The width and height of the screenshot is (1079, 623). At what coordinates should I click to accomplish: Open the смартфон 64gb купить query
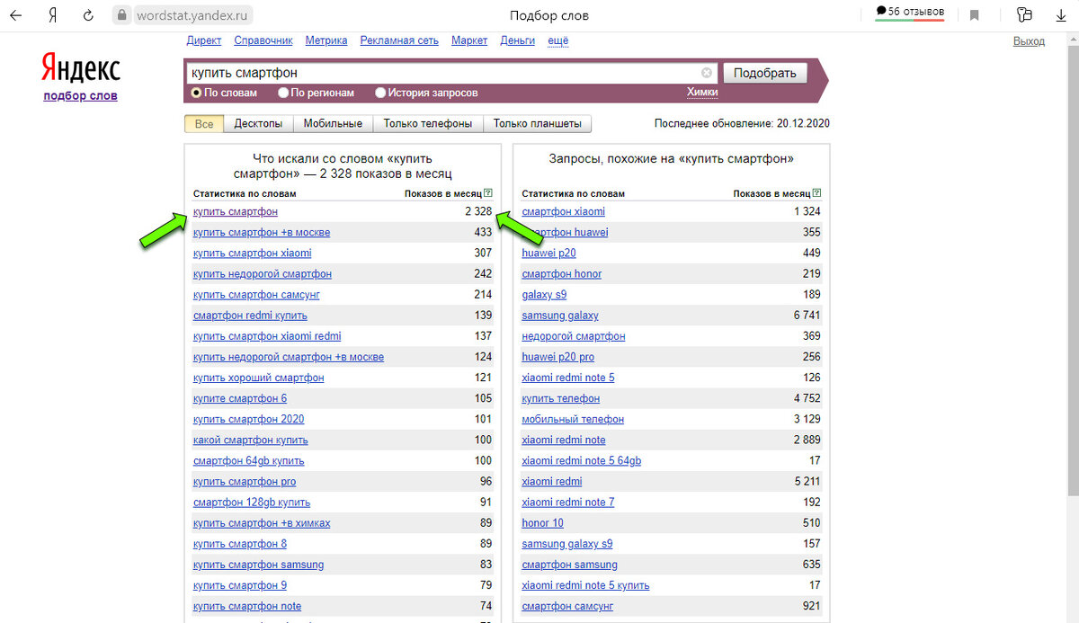point(248,461)
